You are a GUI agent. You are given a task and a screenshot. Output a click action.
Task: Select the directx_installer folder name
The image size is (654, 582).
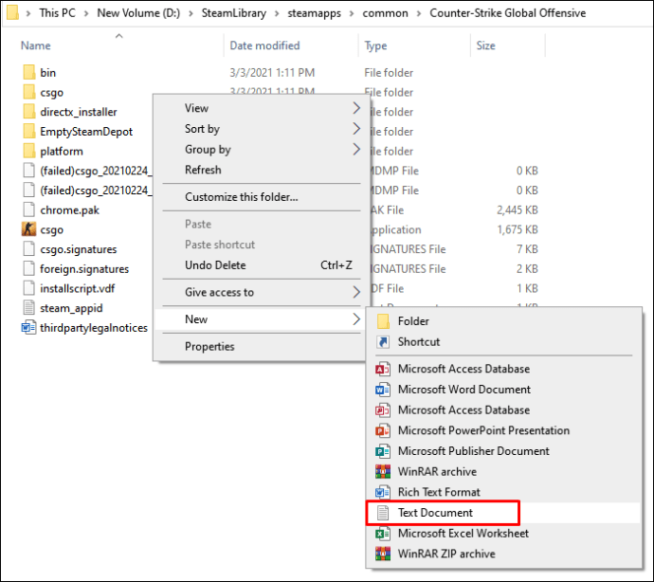[79, 112]
